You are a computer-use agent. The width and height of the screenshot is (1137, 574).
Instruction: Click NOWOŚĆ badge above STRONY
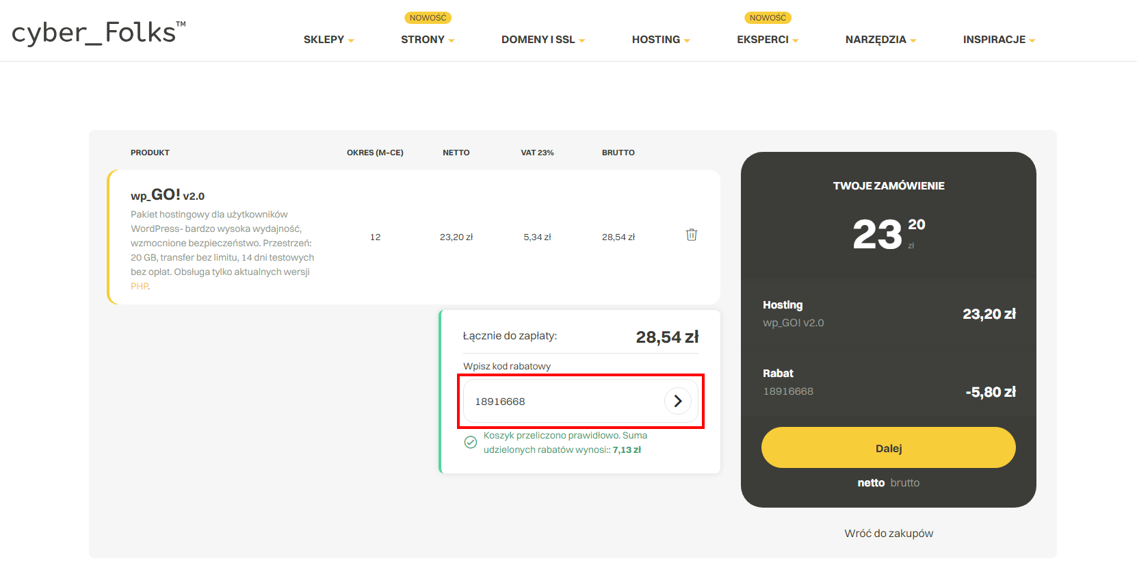pyautogui.click(x=428, y=18)
